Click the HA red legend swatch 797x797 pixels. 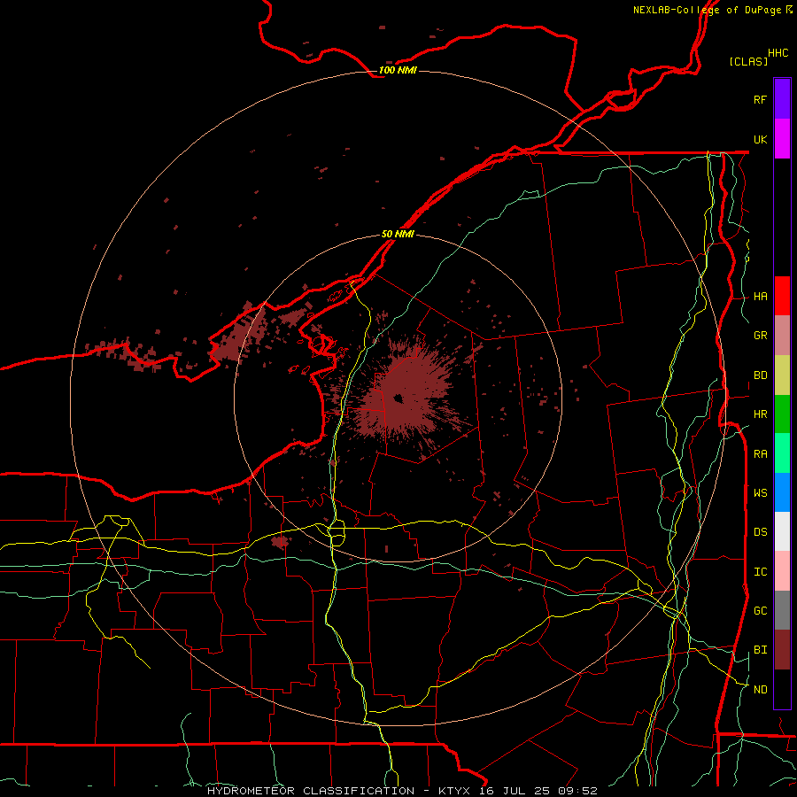pyautogui.click(x=782, y=296)
